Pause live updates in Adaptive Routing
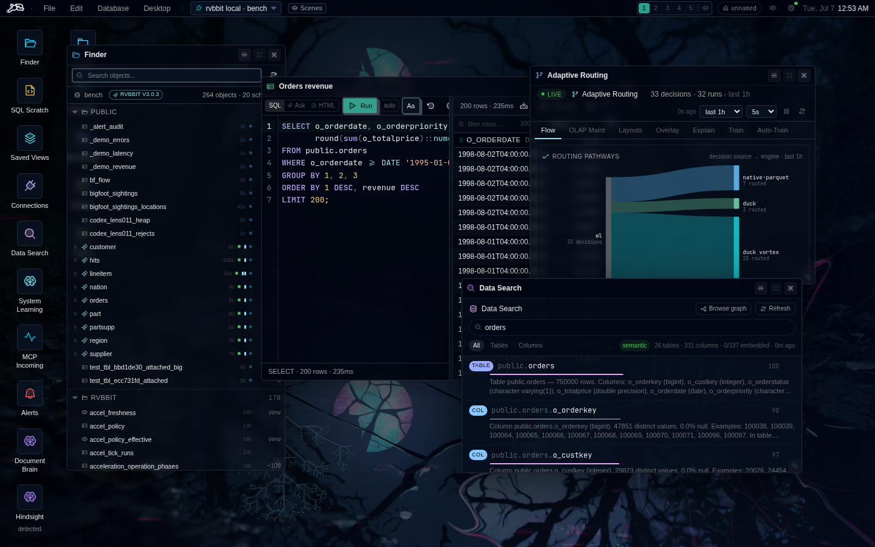 click(x=786, y=112)
